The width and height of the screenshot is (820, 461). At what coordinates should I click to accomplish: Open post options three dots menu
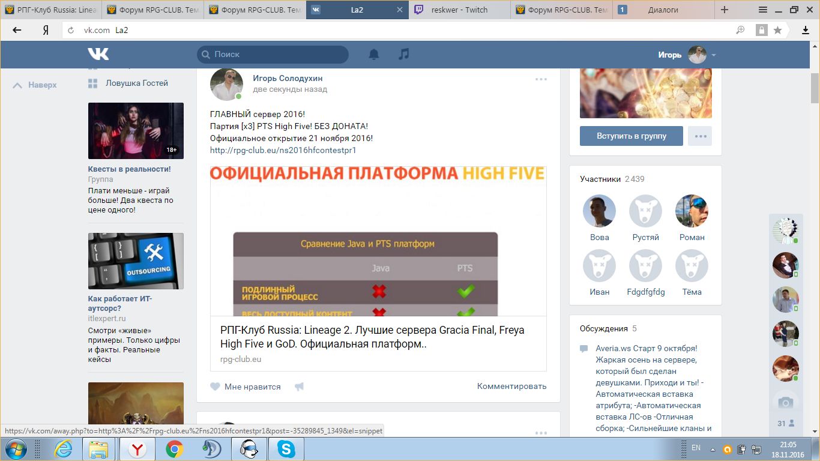click(x=541, y=79)
